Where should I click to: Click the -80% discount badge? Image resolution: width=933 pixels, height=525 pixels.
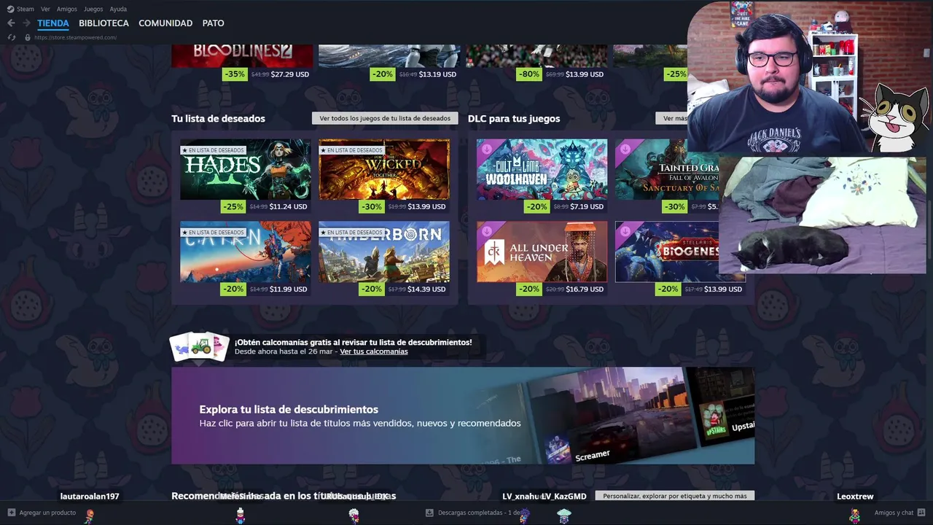(x=528, y=74)
